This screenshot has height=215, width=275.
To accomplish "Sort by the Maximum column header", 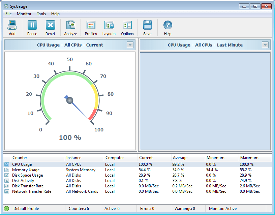I will click(255, 158).
